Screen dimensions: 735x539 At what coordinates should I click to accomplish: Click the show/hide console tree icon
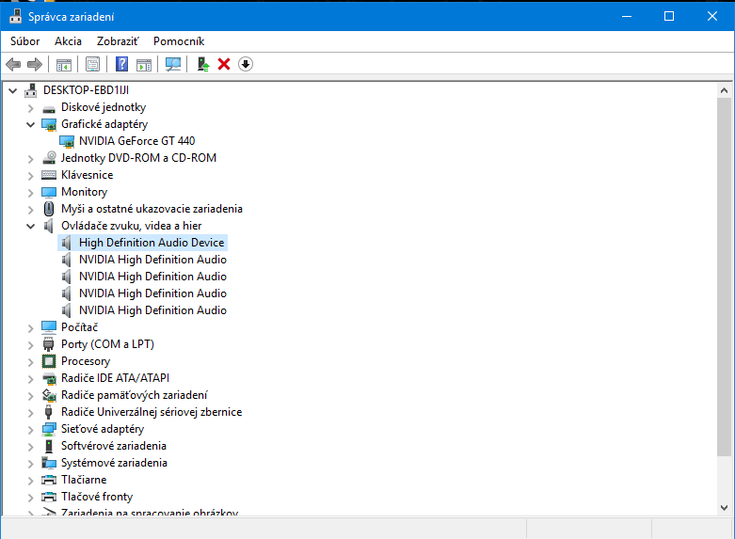[x=64, y=64]
